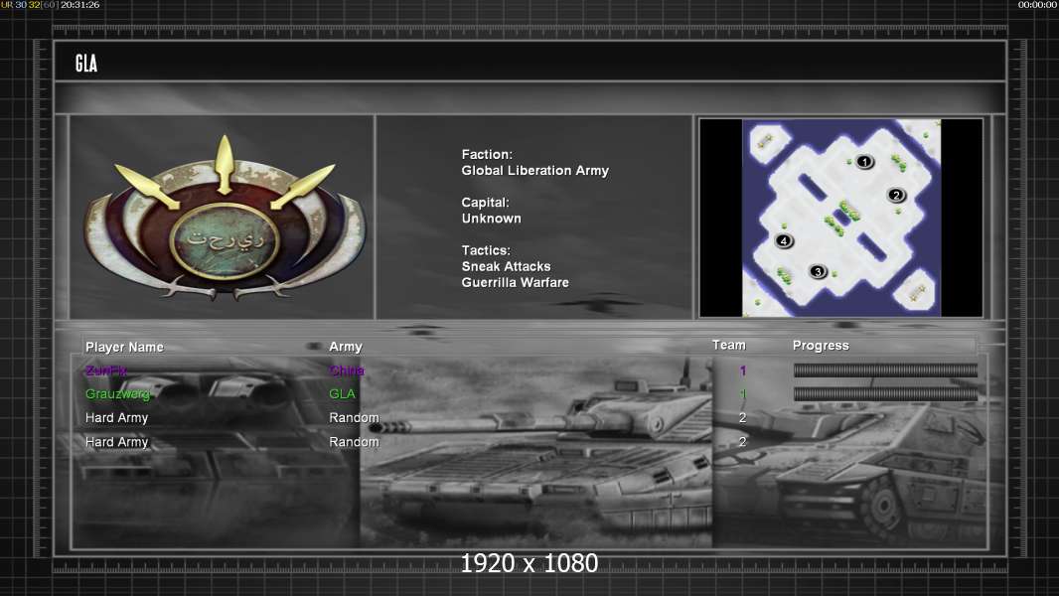Click the green 'GLA' army entry
Image resolution: width=1059 pixels, height=596 pixels.
(x=342, y=394)
